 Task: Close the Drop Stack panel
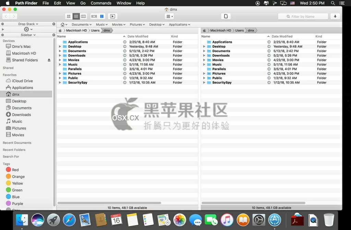point(54,24)
